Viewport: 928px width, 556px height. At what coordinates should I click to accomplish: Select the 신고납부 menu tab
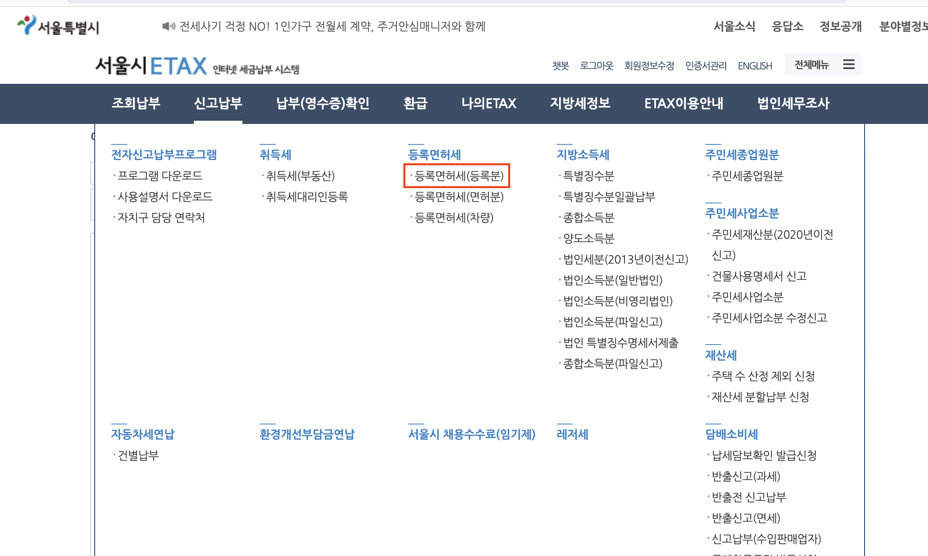(x=218, y=103)
